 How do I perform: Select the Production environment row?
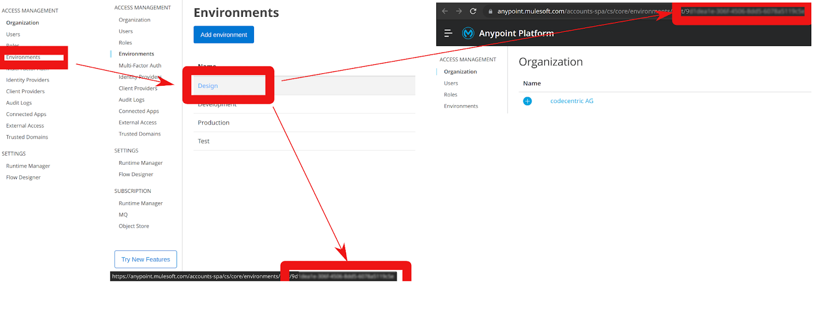click(304, 123)
